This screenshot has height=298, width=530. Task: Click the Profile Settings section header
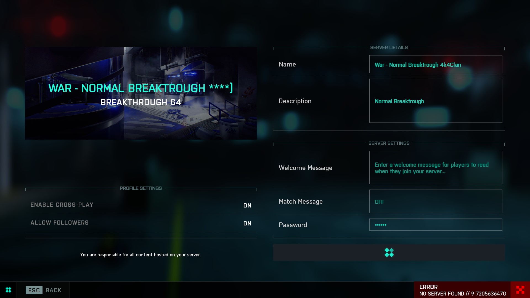[141, 188]
